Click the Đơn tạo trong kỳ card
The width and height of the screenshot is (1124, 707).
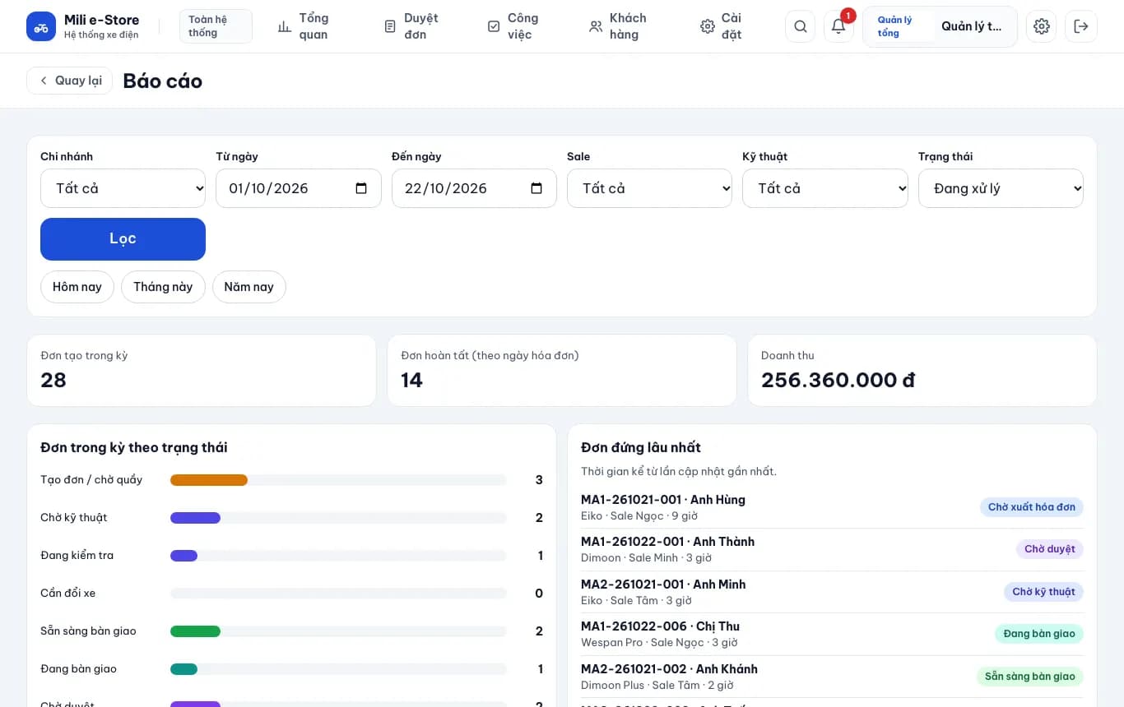(x=202, y=370)
